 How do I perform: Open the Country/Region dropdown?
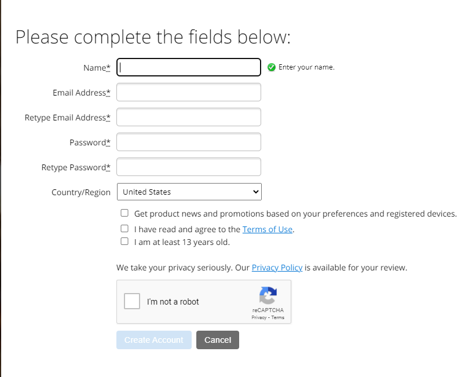point(189,192)
